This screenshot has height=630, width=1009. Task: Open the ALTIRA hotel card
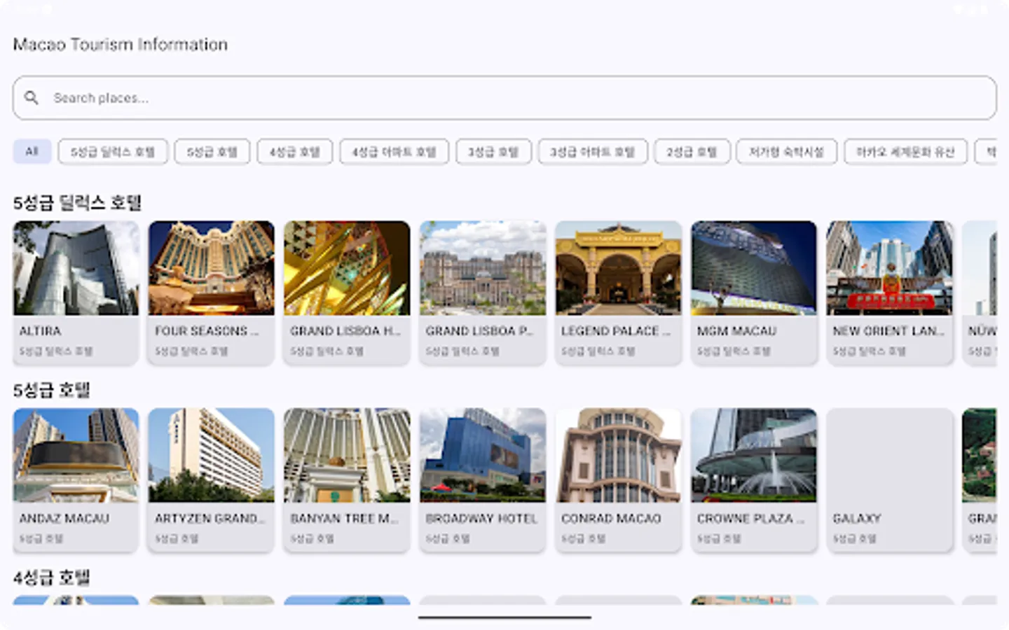(76, 292)
